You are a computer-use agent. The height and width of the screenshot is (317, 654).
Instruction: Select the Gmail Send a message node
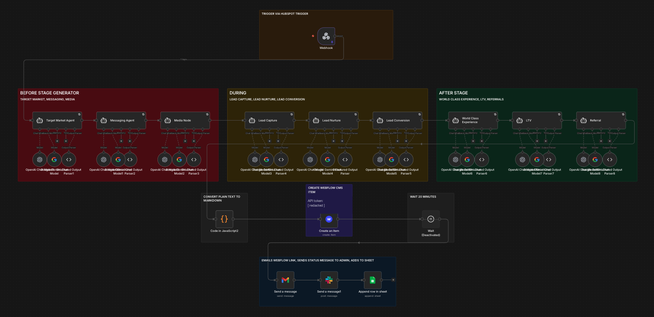(x=285, y=280)
